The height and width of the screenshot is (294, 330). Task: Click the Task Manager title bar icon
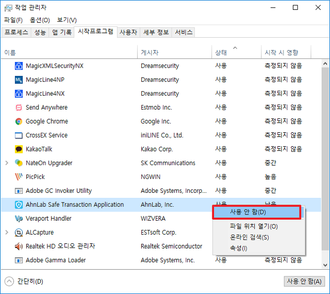tap(8, 8)
